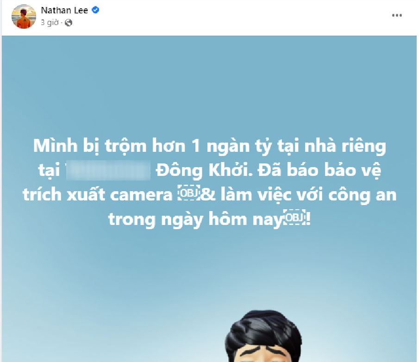This screenshot has width=419, height=362.
Task: Select the phrase 'trích xuất camera'
Action: 98,194
